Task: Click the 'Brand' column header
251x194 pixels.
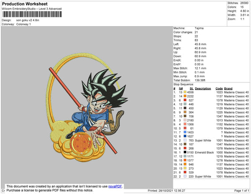Action: [x=228, y=89]
